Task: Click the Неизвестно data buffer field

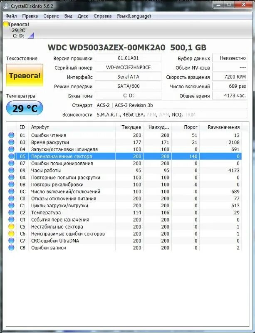Action: click(230, 58)
